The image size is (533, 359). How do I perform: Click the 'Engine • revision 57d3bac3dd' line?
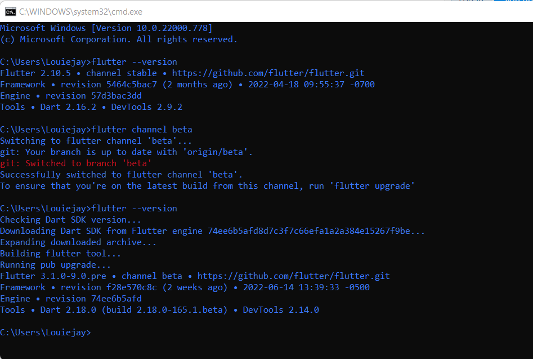coord(71,96)
